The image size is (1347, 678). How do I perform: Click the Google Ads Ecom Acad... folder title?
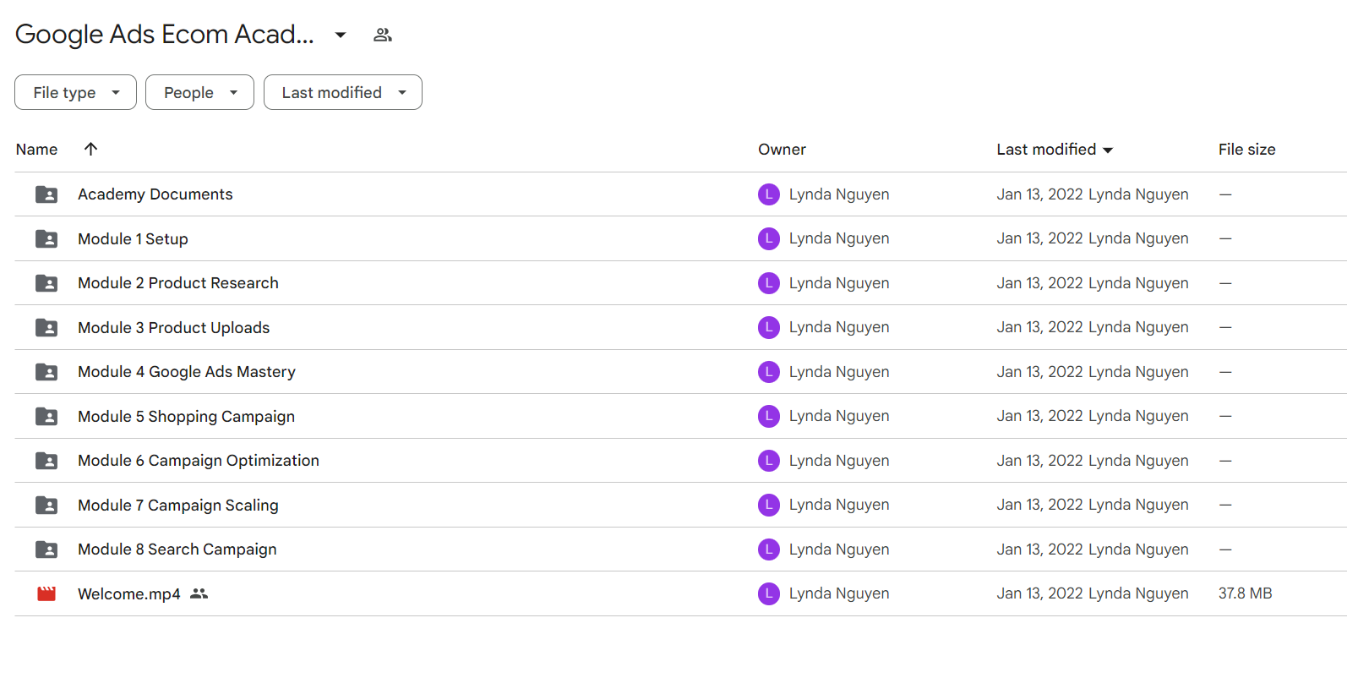click(x=165, y=35)
